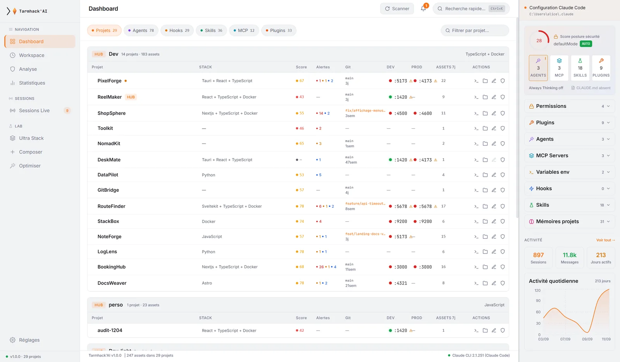Click shield icon for Toolkit row
The width and height of the screenshot is (620, 362).
(503, 128)
